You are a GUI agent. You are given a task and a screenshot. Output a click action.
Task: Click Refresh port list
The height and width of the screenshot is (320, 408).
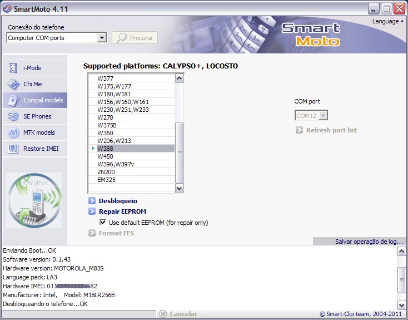click(331, 130)
